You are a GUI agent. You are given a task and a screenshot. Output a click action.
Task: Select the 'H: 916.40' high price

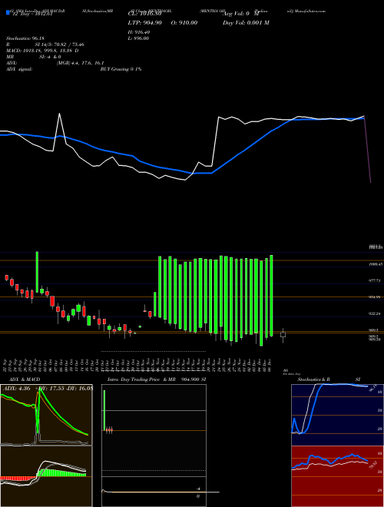[x=139, y=32]
